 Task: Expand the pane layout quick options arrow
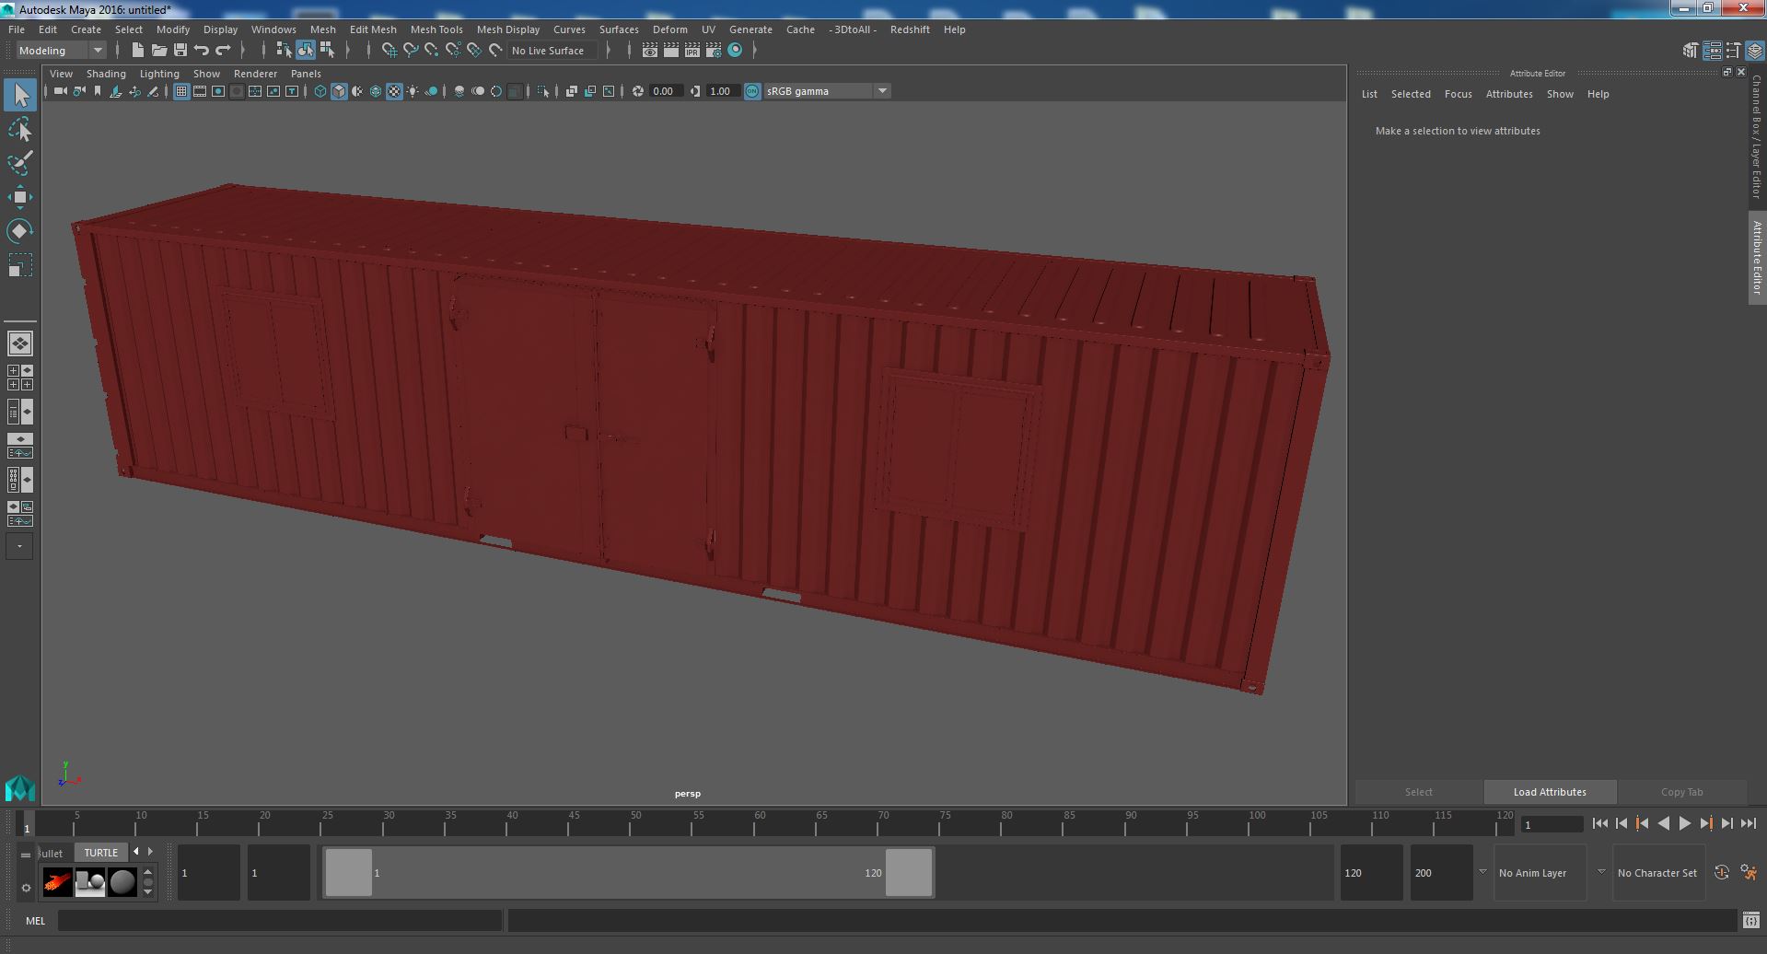click(19, 546)
